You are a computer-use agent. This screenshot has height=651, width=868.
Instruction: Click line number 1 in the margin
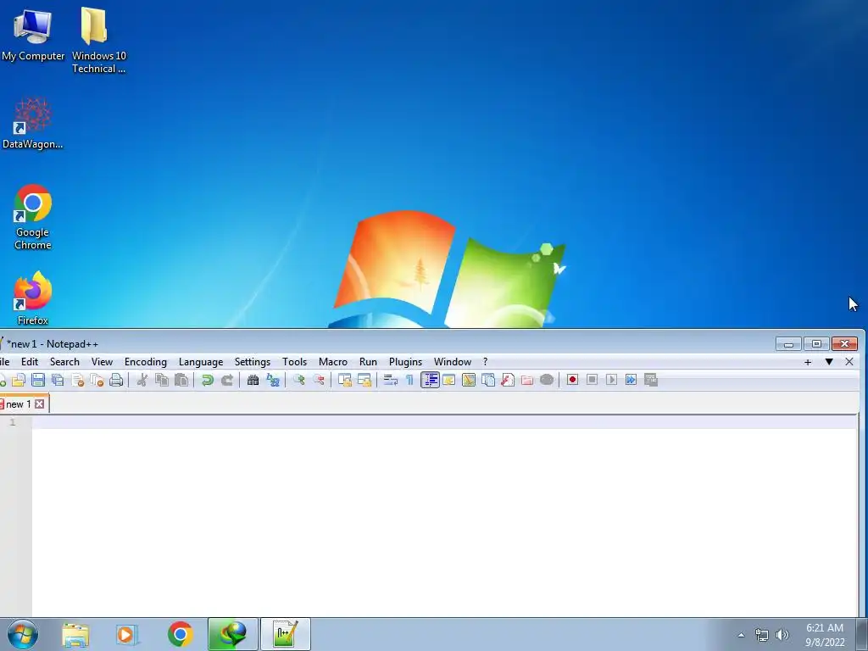pyautogui.click(x=12, y=422)
